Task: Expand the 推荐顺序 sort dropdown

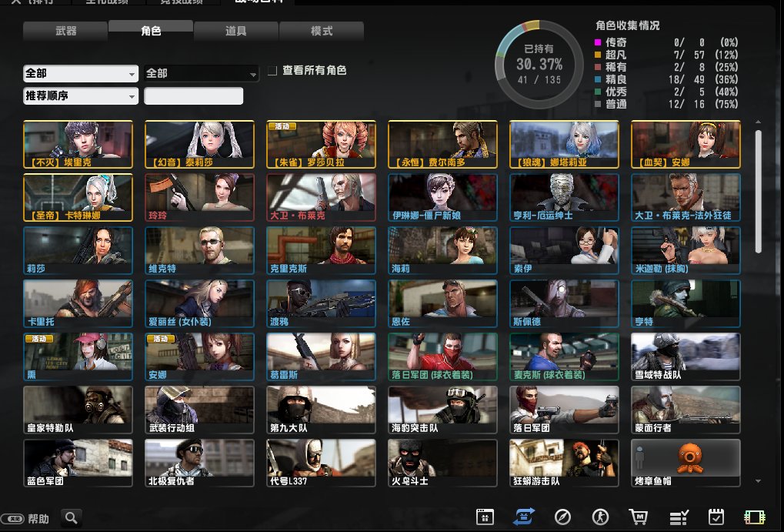Action: coord(81,96)
